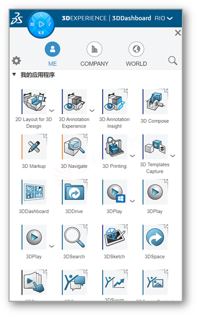
Task: Expand chevron next to 2D Layout for 3D Design
Action: click(52, 110)
